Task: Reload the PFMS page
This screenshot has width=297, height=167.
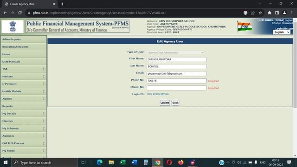Action: pyautogui.click(x=20, y=13)
